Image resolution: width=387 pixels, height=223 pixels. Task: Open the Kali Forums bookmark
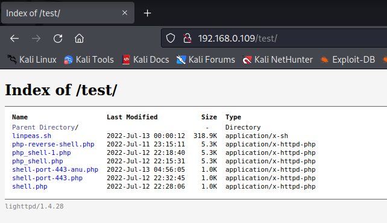pyautogui.click(x=206, y=60)
